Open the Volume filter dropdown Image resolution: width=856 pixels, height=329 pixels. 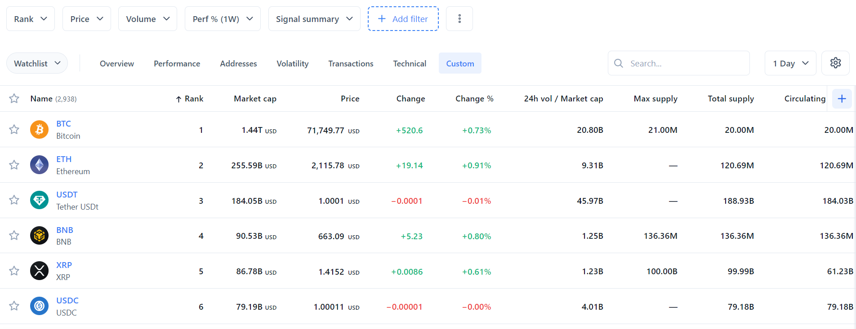(x=147, y=19)
